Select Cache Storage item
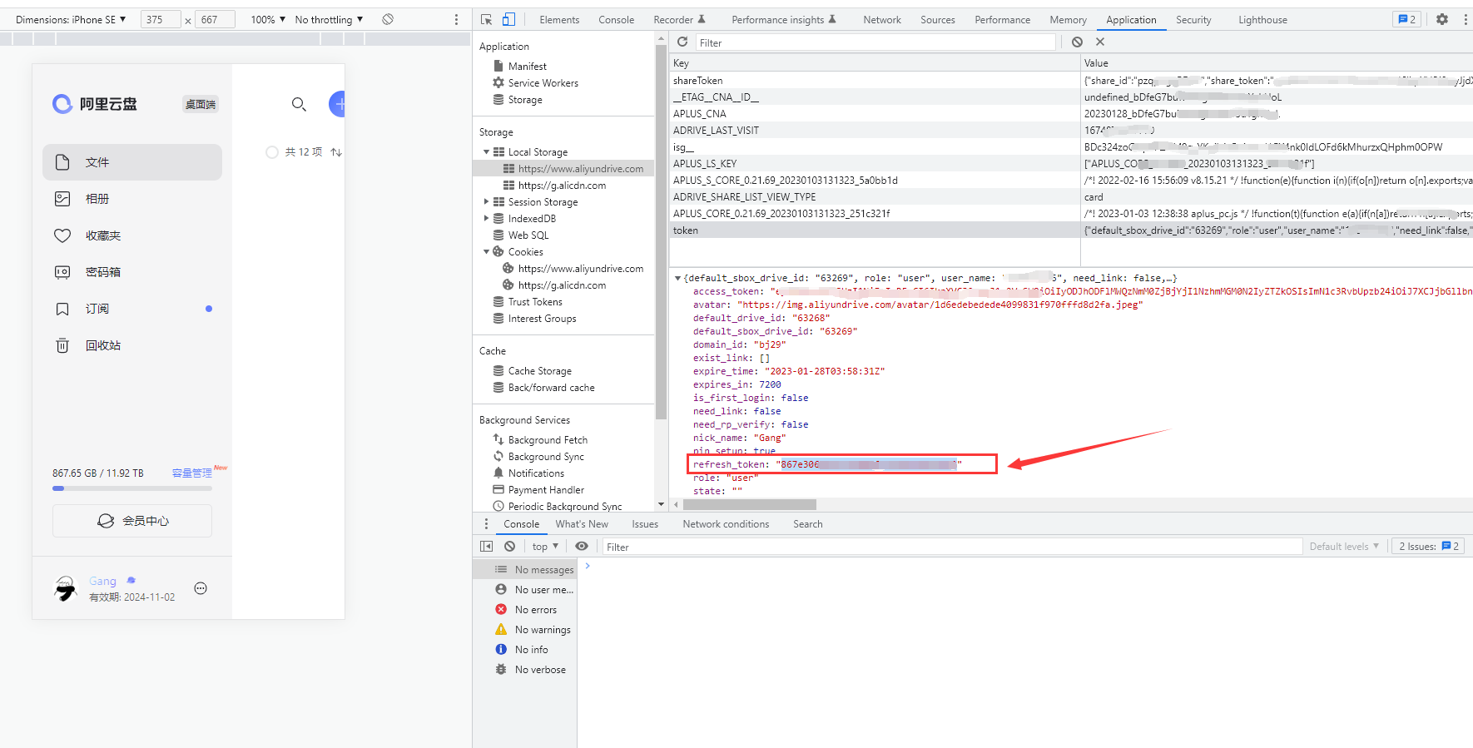This screenshot has width=1473, height=748. point(539,371)
